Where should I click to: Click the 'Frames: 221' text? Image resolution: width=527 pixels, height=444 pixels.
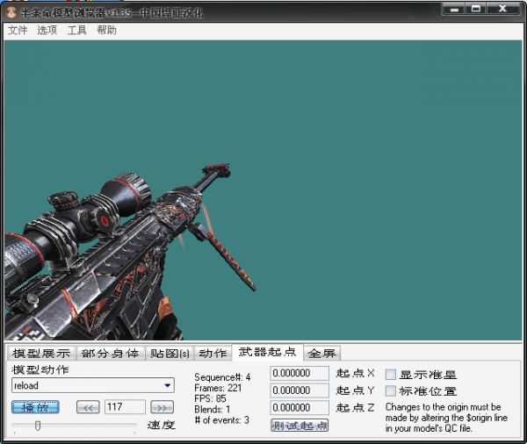coord(218,388)
